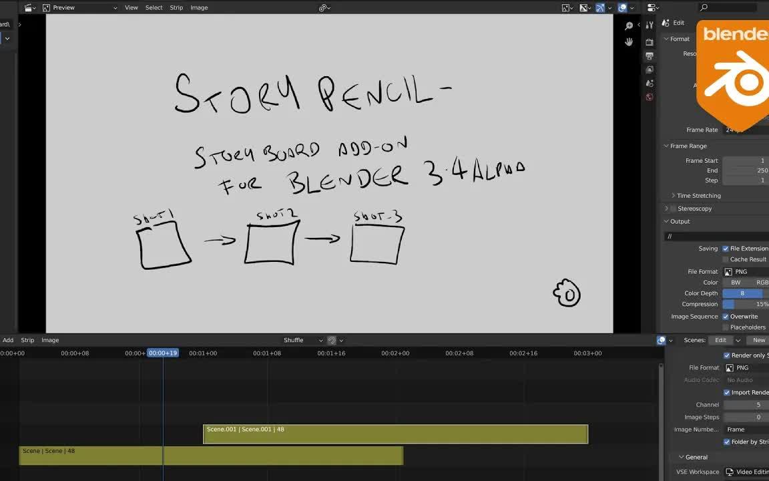Open the Output Properties tab (printer icon)
This screenshot has height=481, width=769.
pyautogui.click(x=650, y=56)
